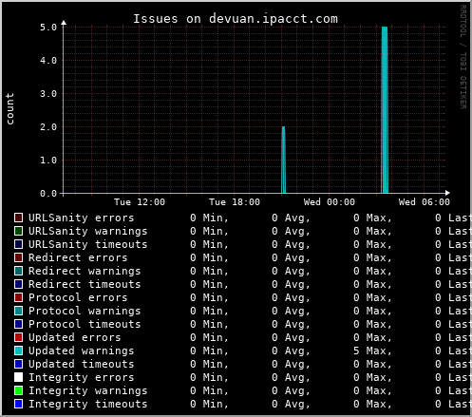The width and height of the screenshot is (472, 417).
Task: Click the RRDTOOL / TOBI OETIKER watermark
Action: (x=463, y=57)
